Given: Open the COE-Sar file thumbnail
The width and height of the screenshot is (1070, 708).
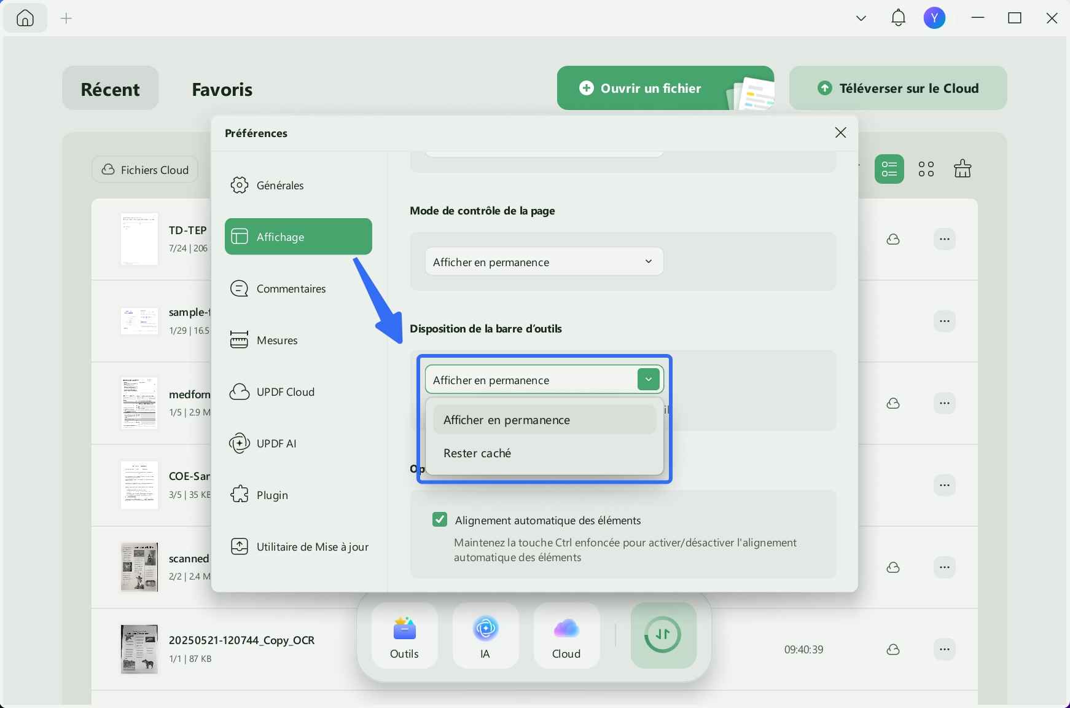Looking at the screenshot, I should pyautogui.click(x=139, y=485).
